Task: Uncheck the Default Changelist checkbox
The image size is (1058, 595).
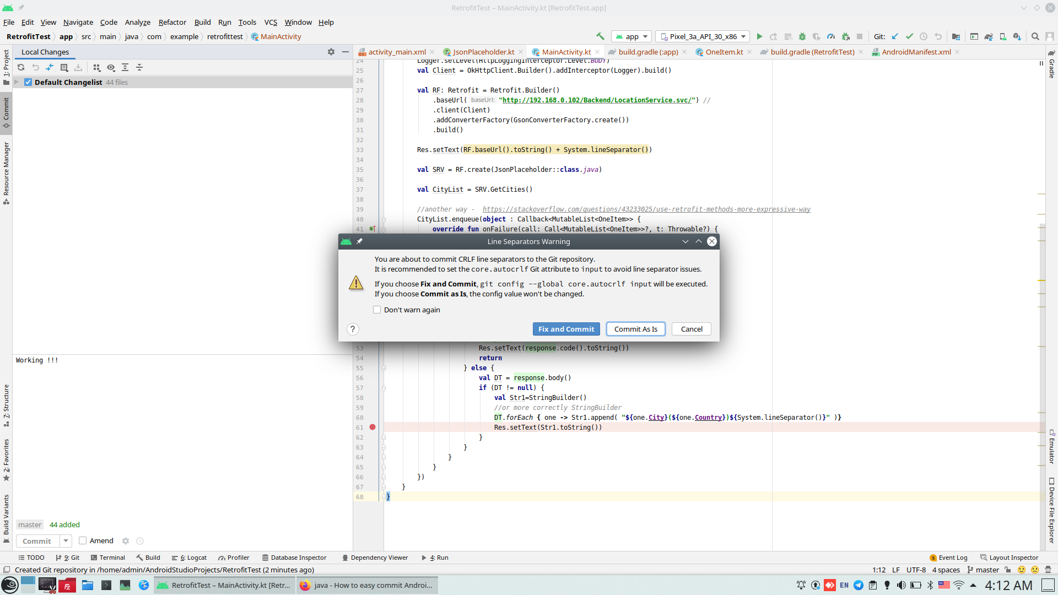Action: [x=28, y=82]
